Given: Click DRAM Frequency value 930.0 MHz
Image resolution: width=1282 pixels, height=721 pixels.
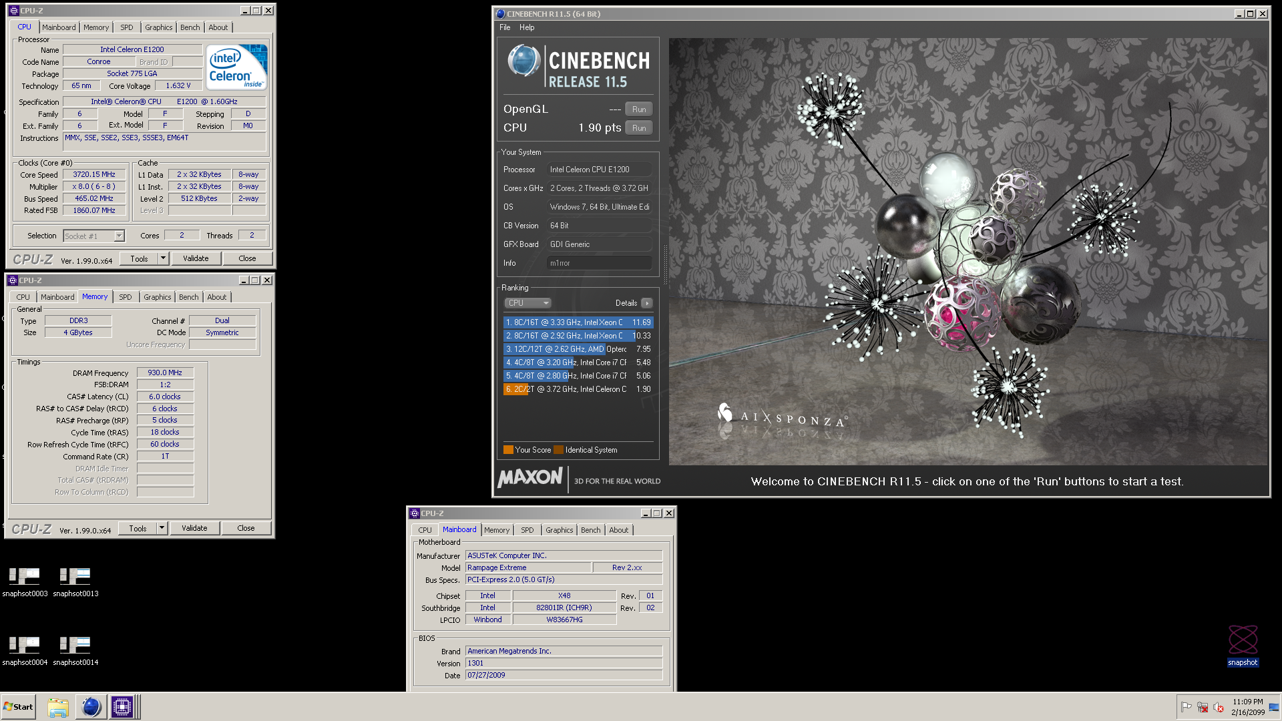Looking at the screenshot, I should coord(165,373).
